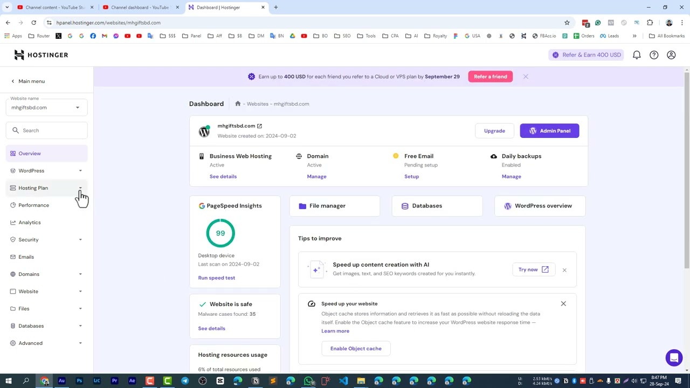Open Analytics in the sidebar
The image size is (690, 388).
coord(46,223)
